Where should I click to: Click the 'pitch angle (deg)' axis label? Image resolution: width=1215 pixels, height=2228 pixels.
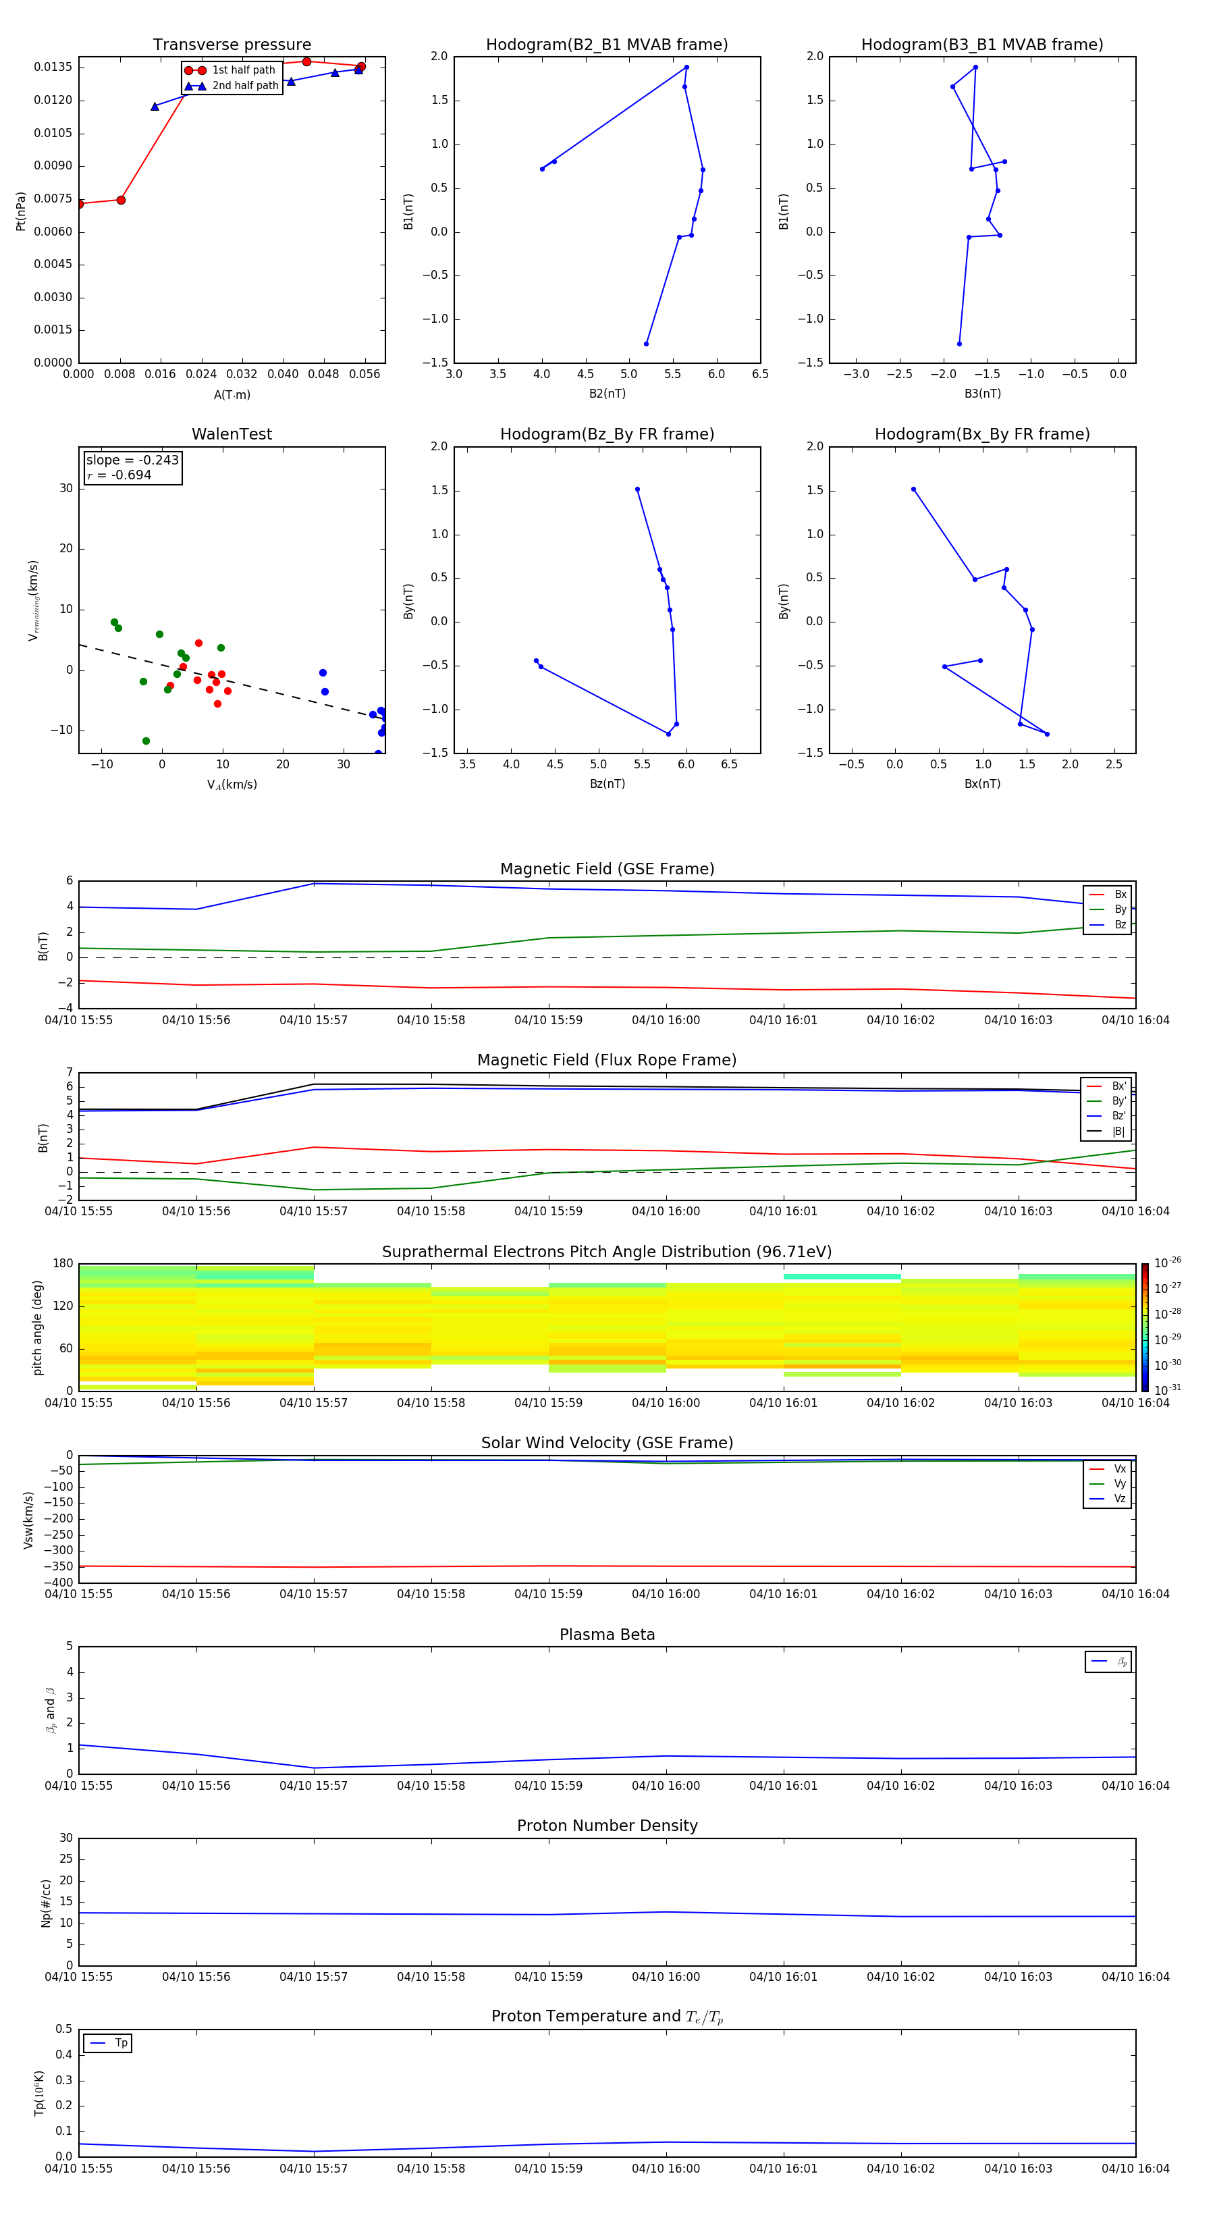(x=37, y=1327)
